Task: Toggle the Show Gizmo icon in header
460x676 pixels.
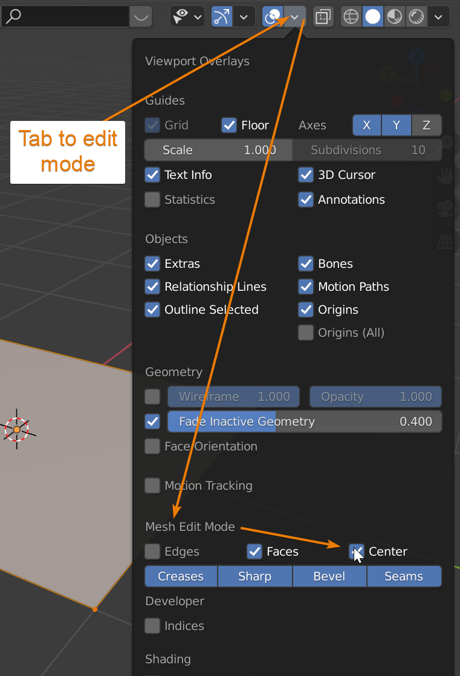Action: point(222,17)
